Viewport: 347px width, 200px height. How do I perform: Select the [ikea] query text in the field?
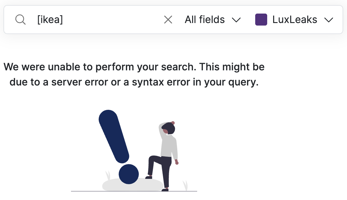click(x=50, y=20)
